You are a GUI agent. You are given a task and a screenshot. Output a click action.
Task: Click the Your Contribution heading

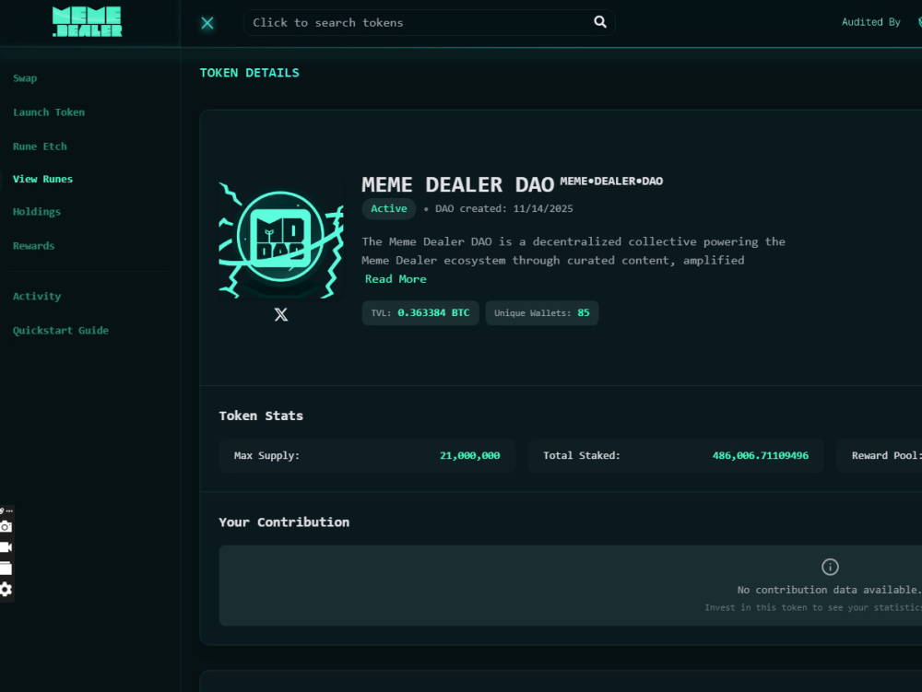click(x=284, y=522)
